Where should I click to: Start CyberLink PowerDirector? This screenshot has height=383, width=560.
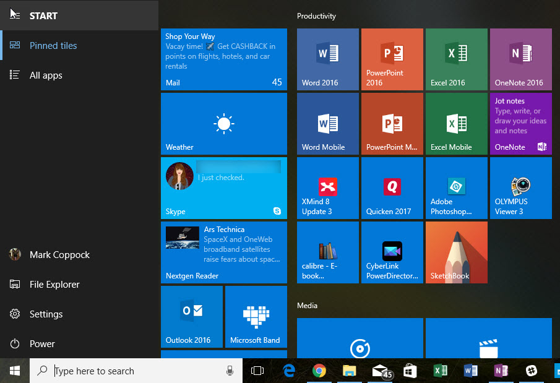pyautogui.click(x=392, y=252)
